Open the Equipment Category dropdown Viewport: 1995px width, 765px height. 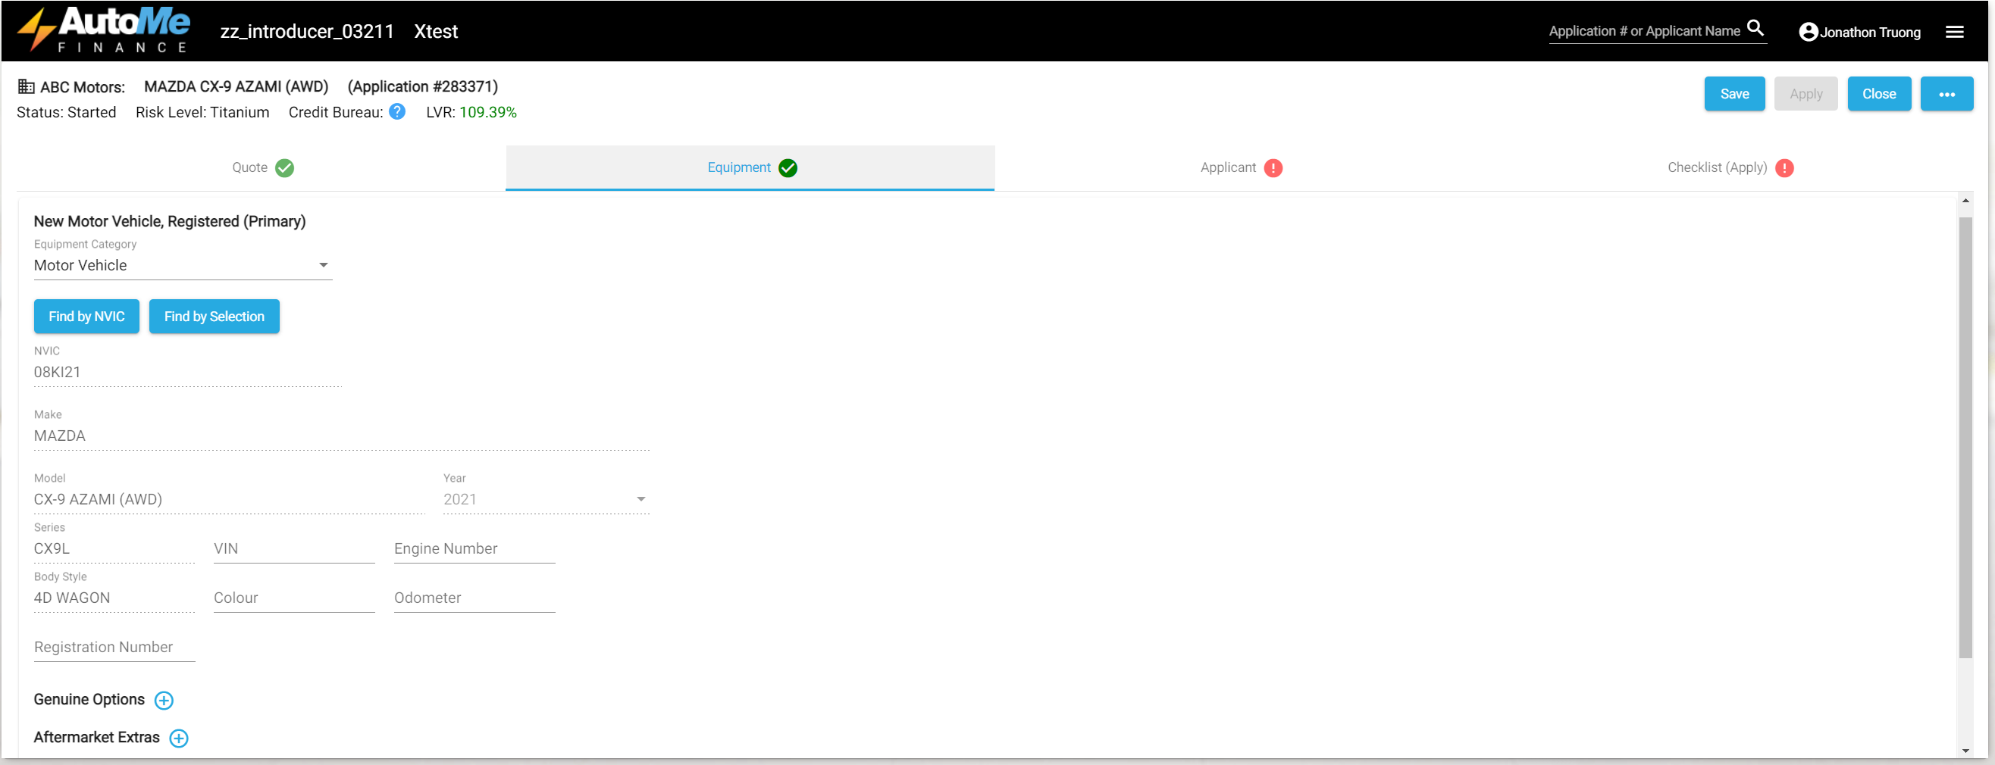pyautogui.click(x=183, y=265)
